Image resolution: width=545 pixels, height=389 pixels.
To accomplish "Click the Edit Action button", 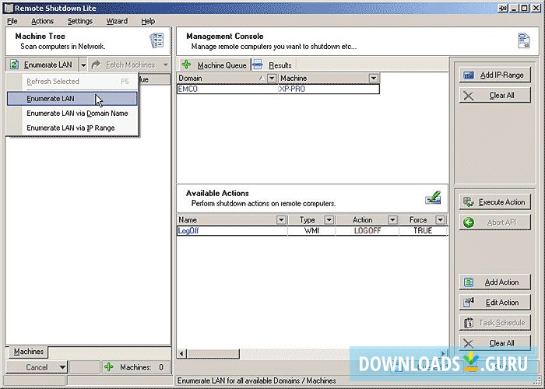I will [x=495, y=302].
